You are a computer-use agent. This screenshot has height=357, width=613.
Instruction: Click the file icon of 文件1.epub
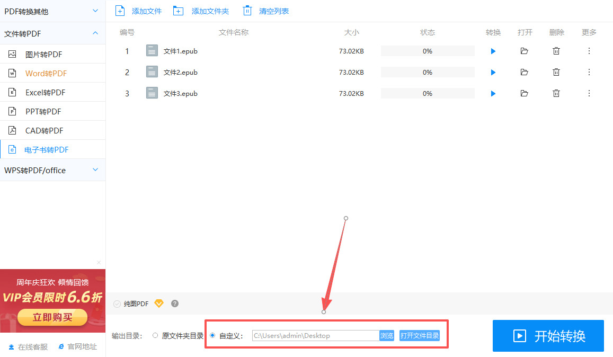[x=152, y=51]
